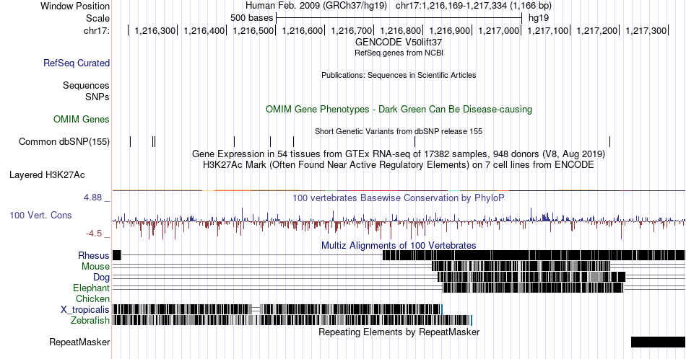Click the Window Position label
Viewport: 686px width, 359px height.
click(75, 6)
